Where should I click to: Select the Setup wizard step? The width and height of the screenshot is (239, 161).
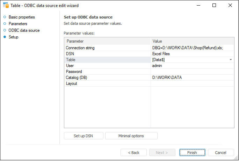pyautogui.click(x=14, y=37)
